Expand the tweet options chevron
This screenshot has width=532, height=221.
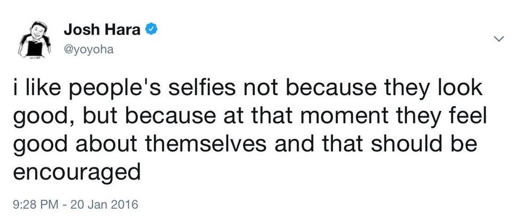pyautogui.click(x=499, y=38)
